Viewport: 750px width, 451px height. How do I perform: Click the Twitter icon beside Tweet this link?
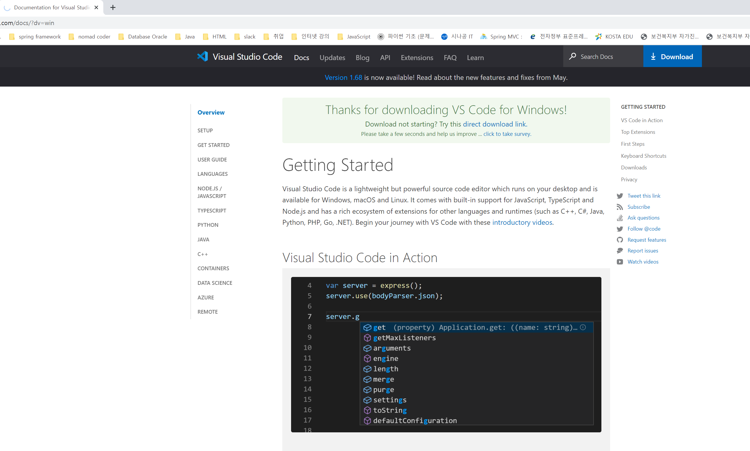click(x=620, y=196)
